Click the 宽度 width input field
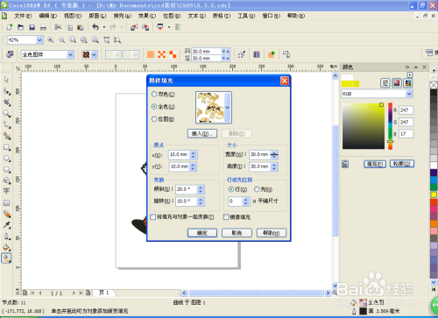Image resolution: width=438 pixels, height=318 pixels. 259,154
